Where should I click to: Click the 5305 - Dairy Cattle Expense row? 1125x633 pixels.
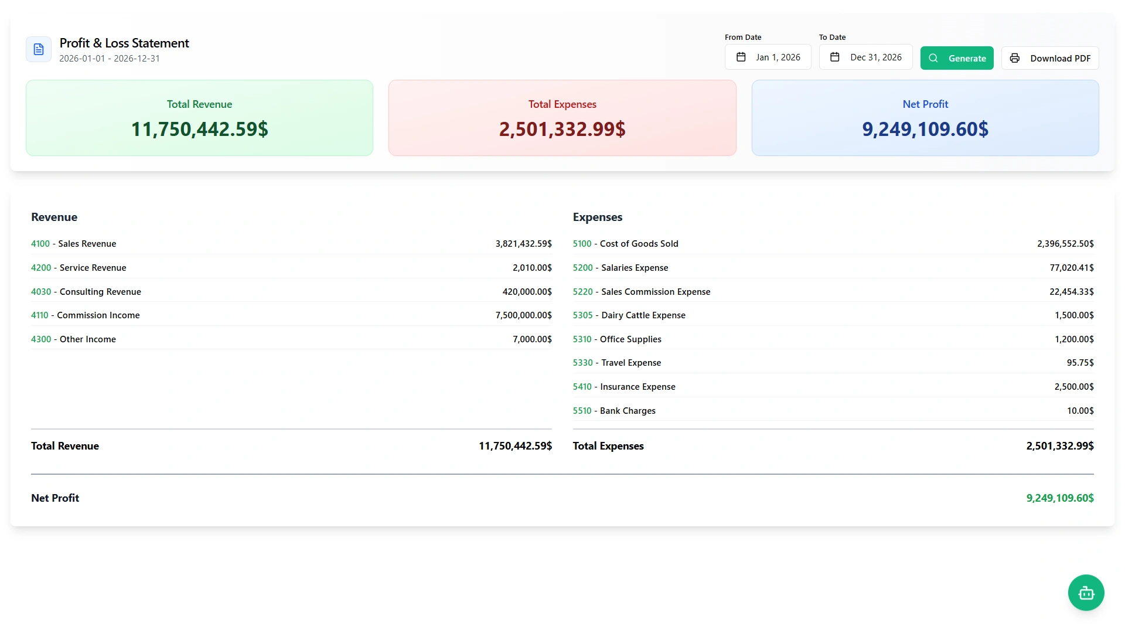click(x=833, y=315)
